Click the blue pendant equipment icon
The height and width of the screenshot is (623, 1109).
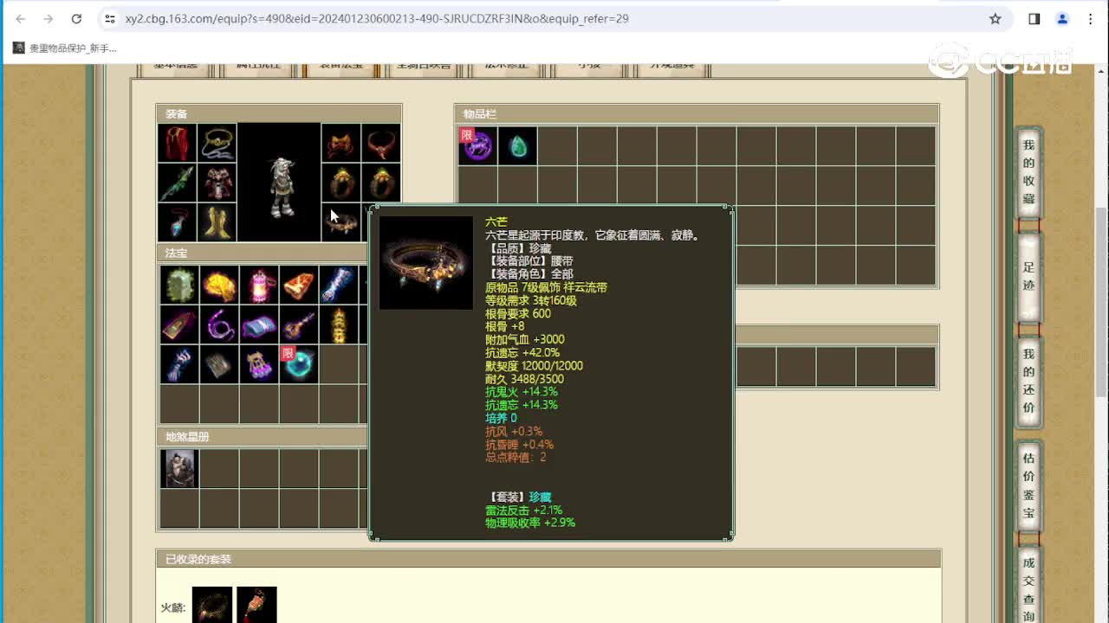coord(177,222)
